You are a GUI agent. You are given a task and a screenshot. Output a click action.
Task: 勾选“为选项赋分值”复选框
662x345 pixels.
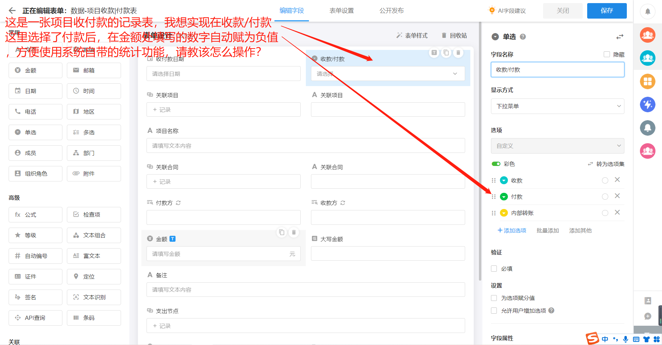tap(494, 298)
